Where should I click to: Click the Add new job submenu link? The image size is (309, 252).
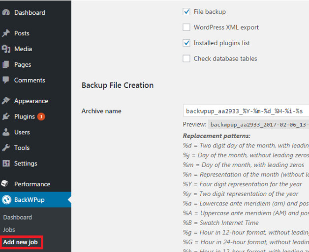coord(20,242)
